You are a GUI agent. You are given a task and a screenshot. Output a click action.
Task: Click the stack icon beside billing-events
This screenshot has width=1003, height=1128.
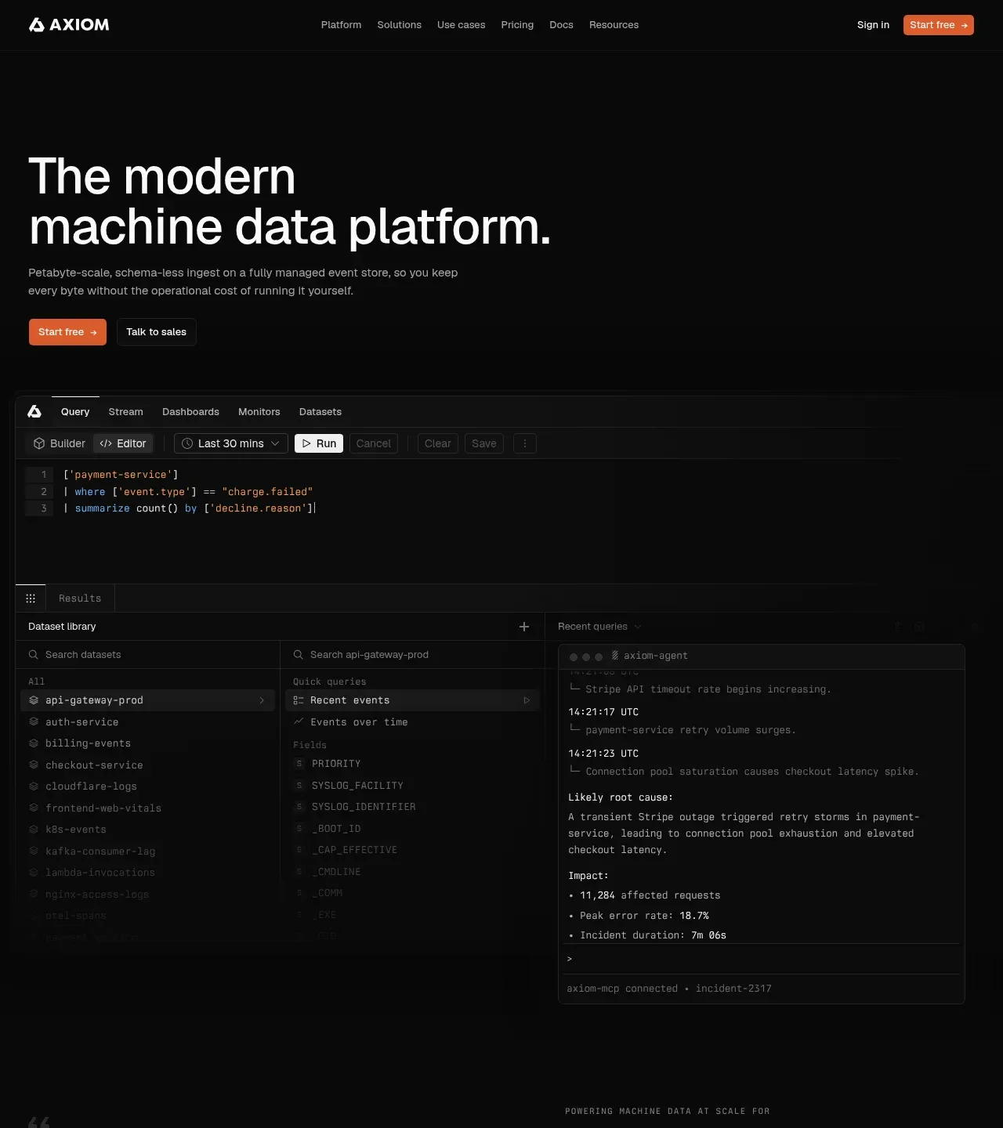click(x=34, y=743)
